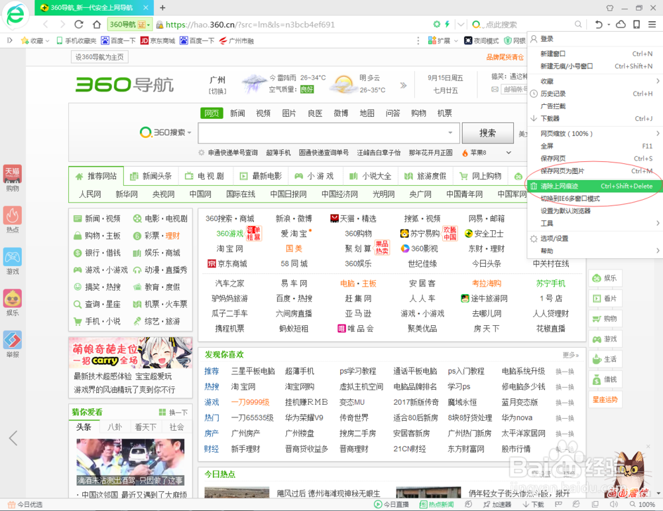The width and height of the screenshot is (663, 511).
Task: Click the speaker volume icon in status bar
Action: pos(613,505)
